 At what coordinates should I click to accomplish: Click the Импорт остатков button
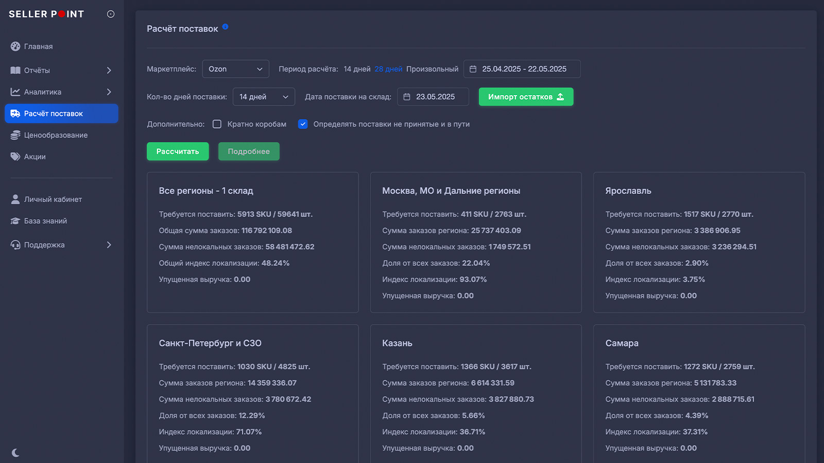526,97
